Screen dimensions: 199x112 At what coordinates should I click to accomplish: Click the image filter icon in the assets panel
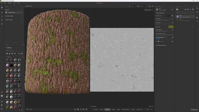click(x=10, y=54)
